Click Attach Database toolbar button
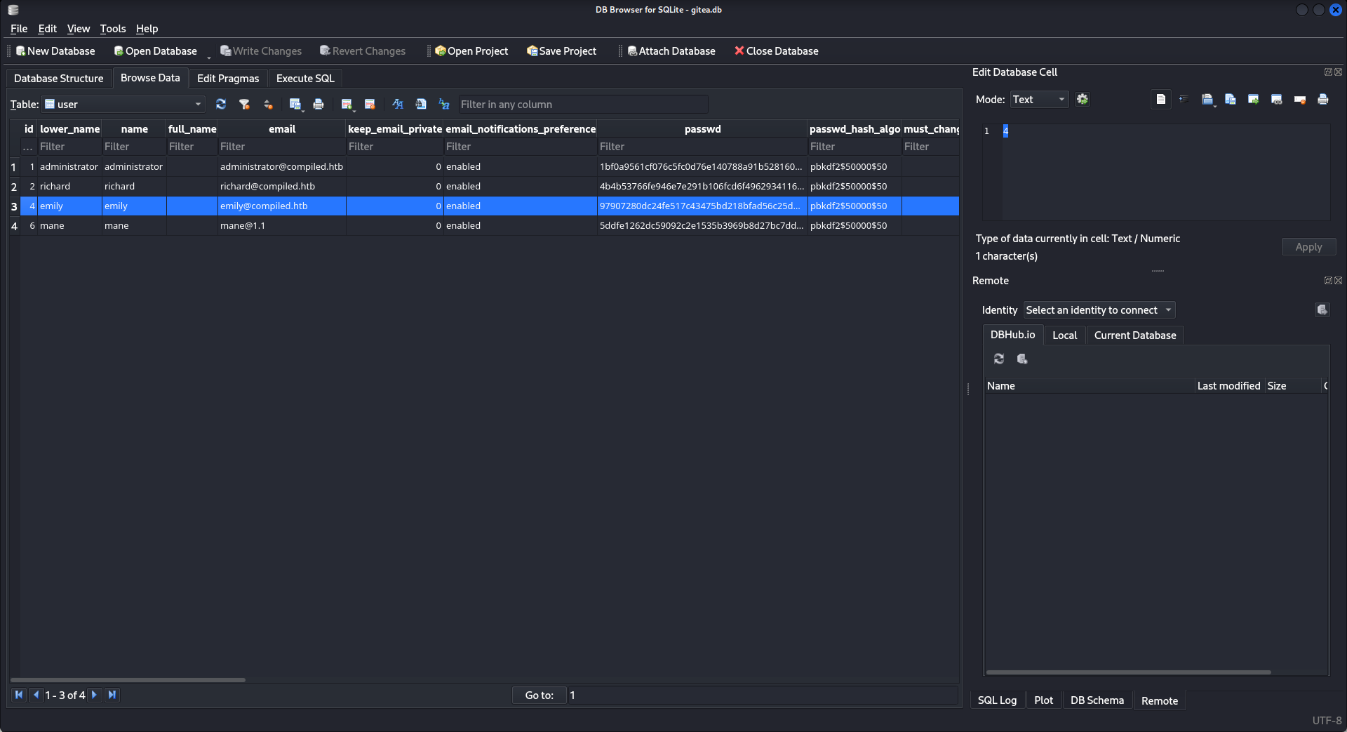1347x732 pixels. tap(671, 51)
